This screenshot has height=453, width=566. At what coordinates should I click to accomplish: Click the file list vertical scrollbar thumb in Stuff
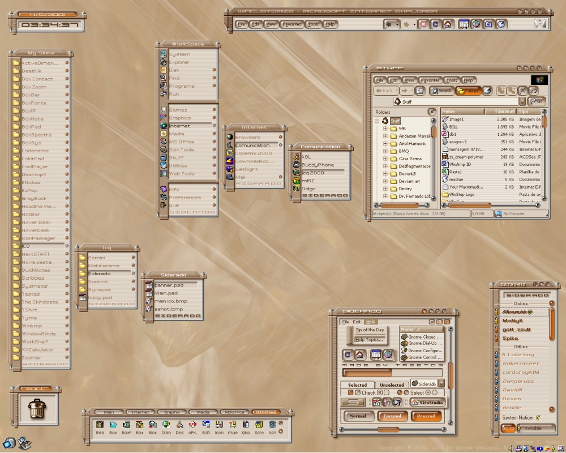544,122
